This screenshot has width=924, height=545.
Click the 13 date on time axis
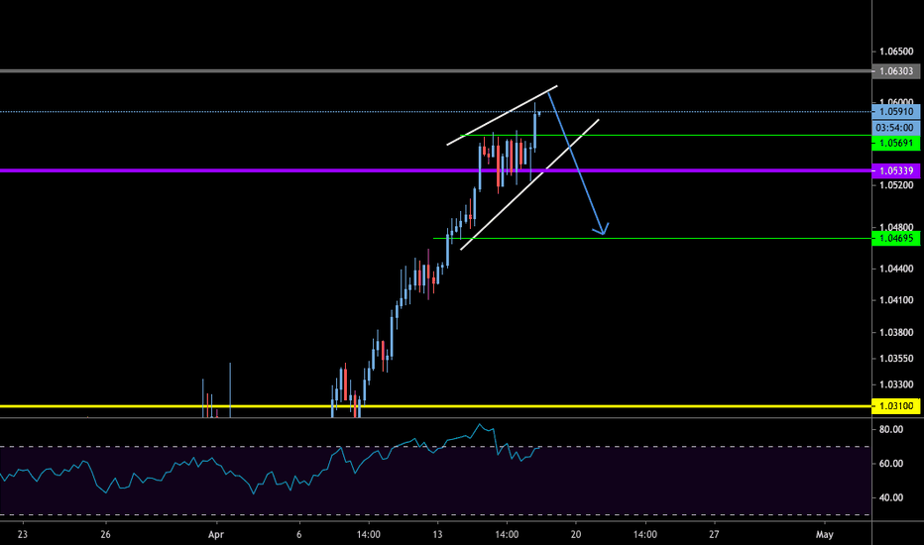pyautogui.click(x=437, y=535)
